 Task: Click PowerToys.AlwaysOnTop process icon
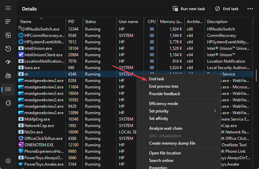(x=21, y=157)
